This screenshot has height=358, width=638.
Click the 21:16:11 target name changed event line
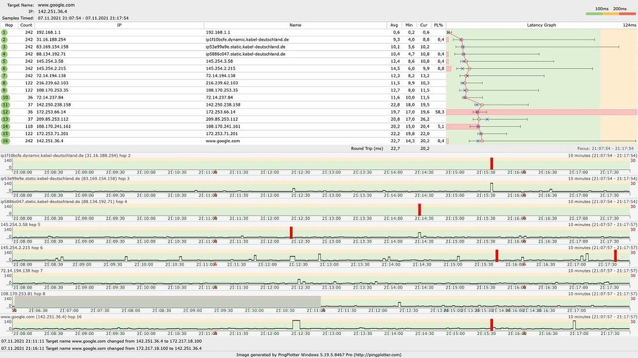(102, 348)
